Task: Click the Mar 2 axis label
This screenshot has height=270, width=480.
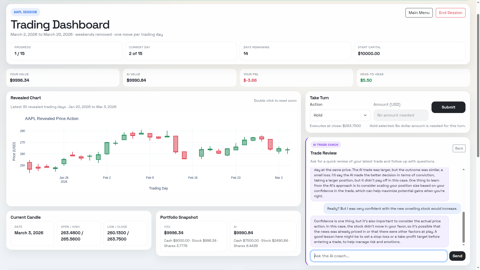Action: (x=278, y=178)
